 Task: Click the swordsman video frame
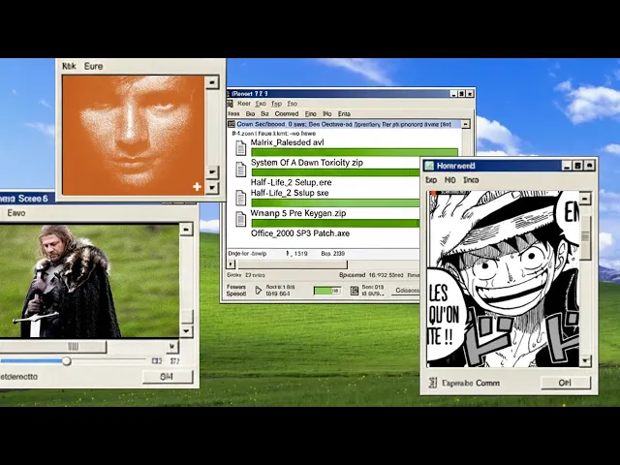pyautogui.click(x=89, y=281)
